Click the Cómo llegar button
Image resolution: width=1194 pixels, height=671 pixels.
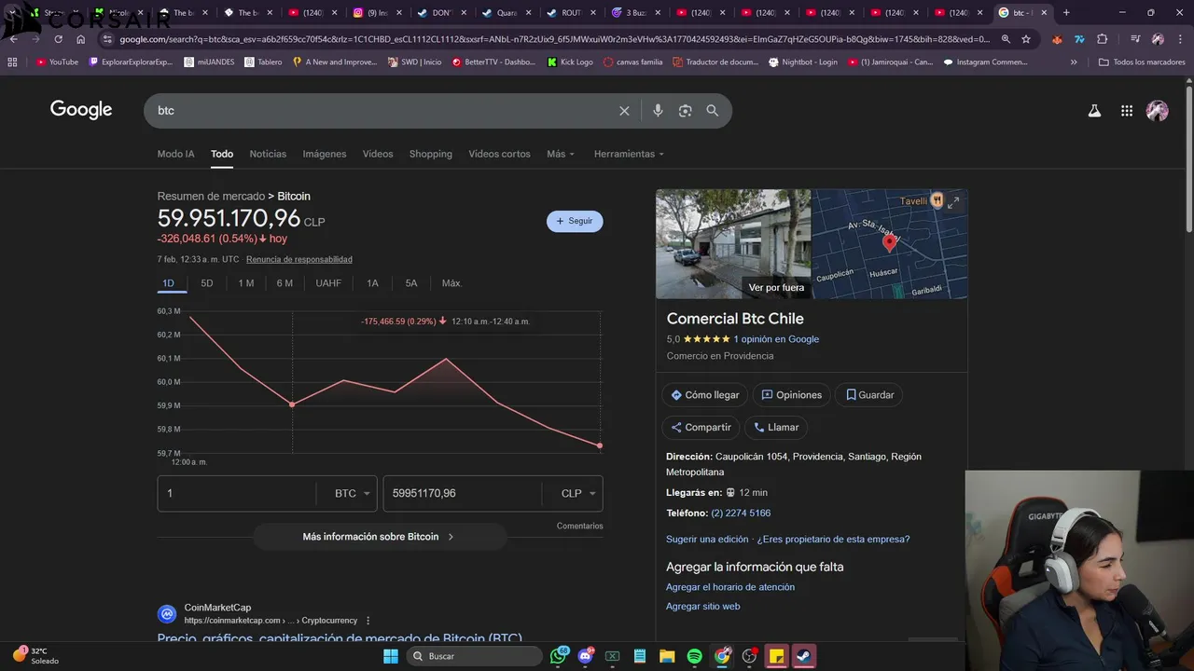click(x=704, y=395)
